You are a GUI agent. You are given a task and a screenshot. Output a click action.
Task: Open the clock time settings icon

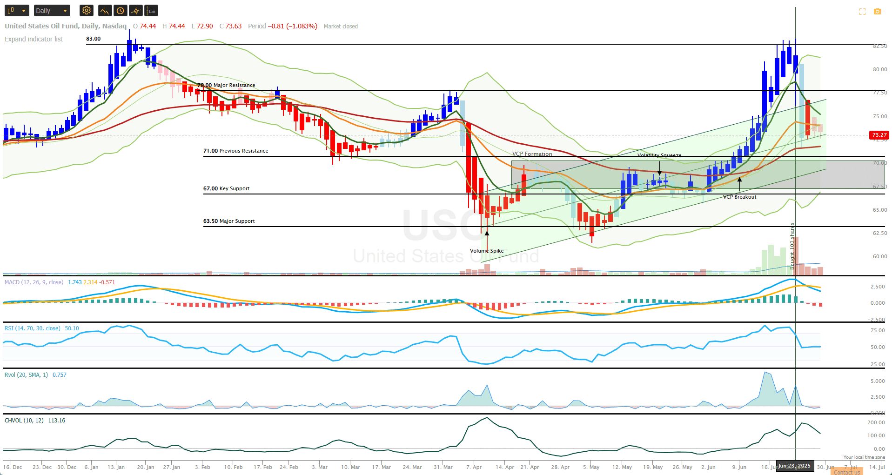pos(121,11)
